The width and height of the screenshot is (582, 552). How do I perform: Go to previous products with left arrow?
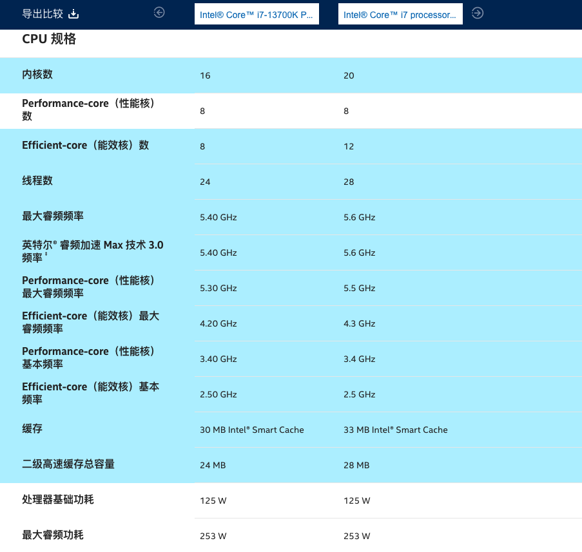[x=159, y=13]
